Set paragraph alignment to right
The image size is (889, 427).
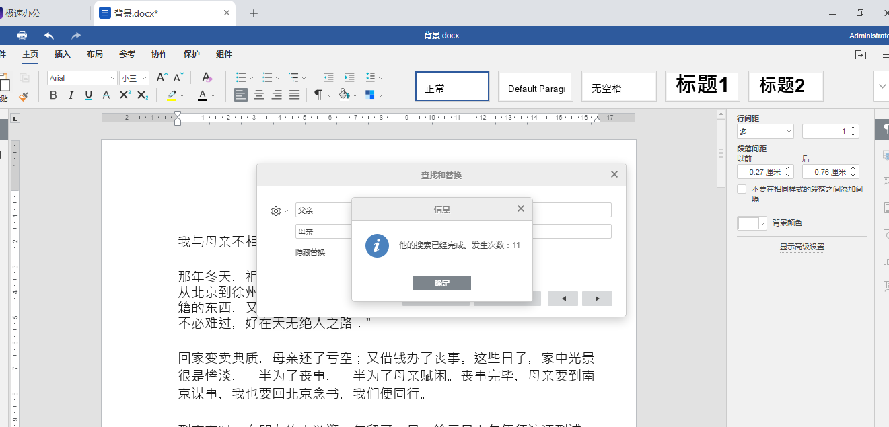(277, 95)
